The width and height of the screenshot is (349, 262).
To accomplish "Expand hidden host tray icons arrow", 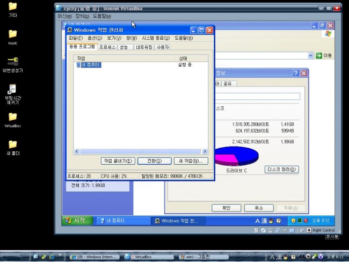I will click(302, 257).
